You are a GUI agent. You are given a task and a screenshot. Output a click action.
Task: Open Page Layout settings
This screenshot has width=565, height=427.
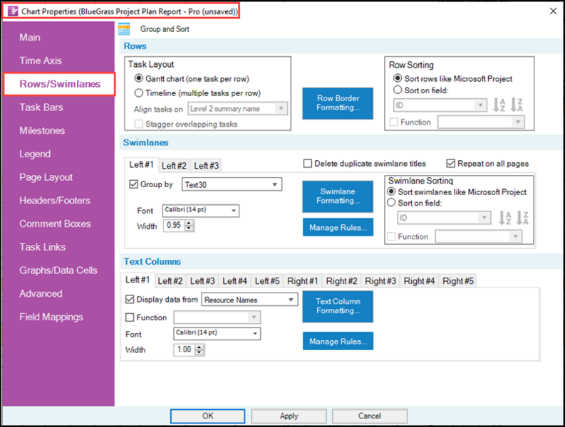[46, 177]
